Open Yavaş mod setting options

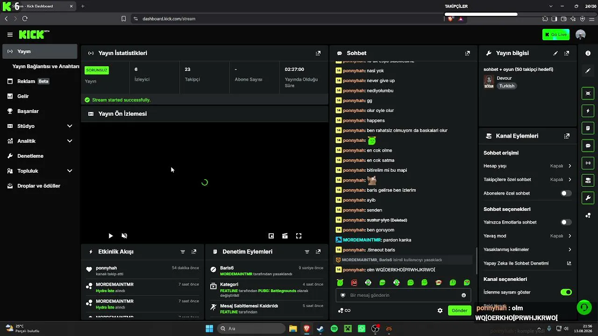point(527,236)
